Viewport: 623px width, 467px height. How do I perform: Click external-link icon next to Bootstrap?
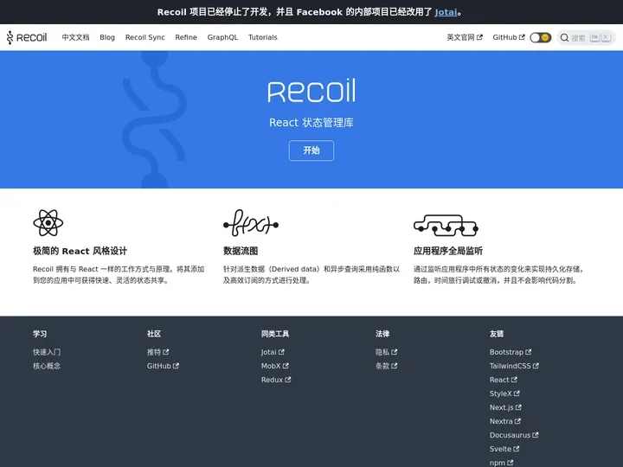(529, 352)
